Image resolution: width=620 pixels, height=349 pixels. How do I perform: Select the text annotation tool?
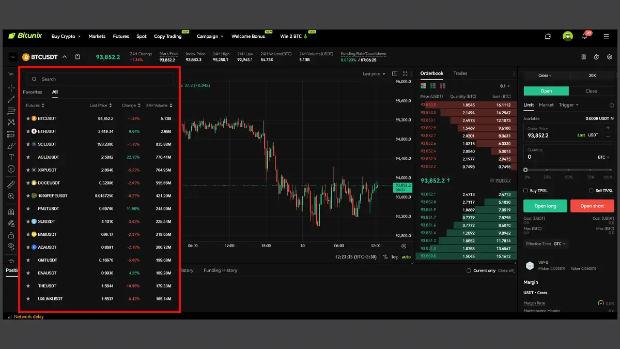pyautogui.click(x=11, y=157)
